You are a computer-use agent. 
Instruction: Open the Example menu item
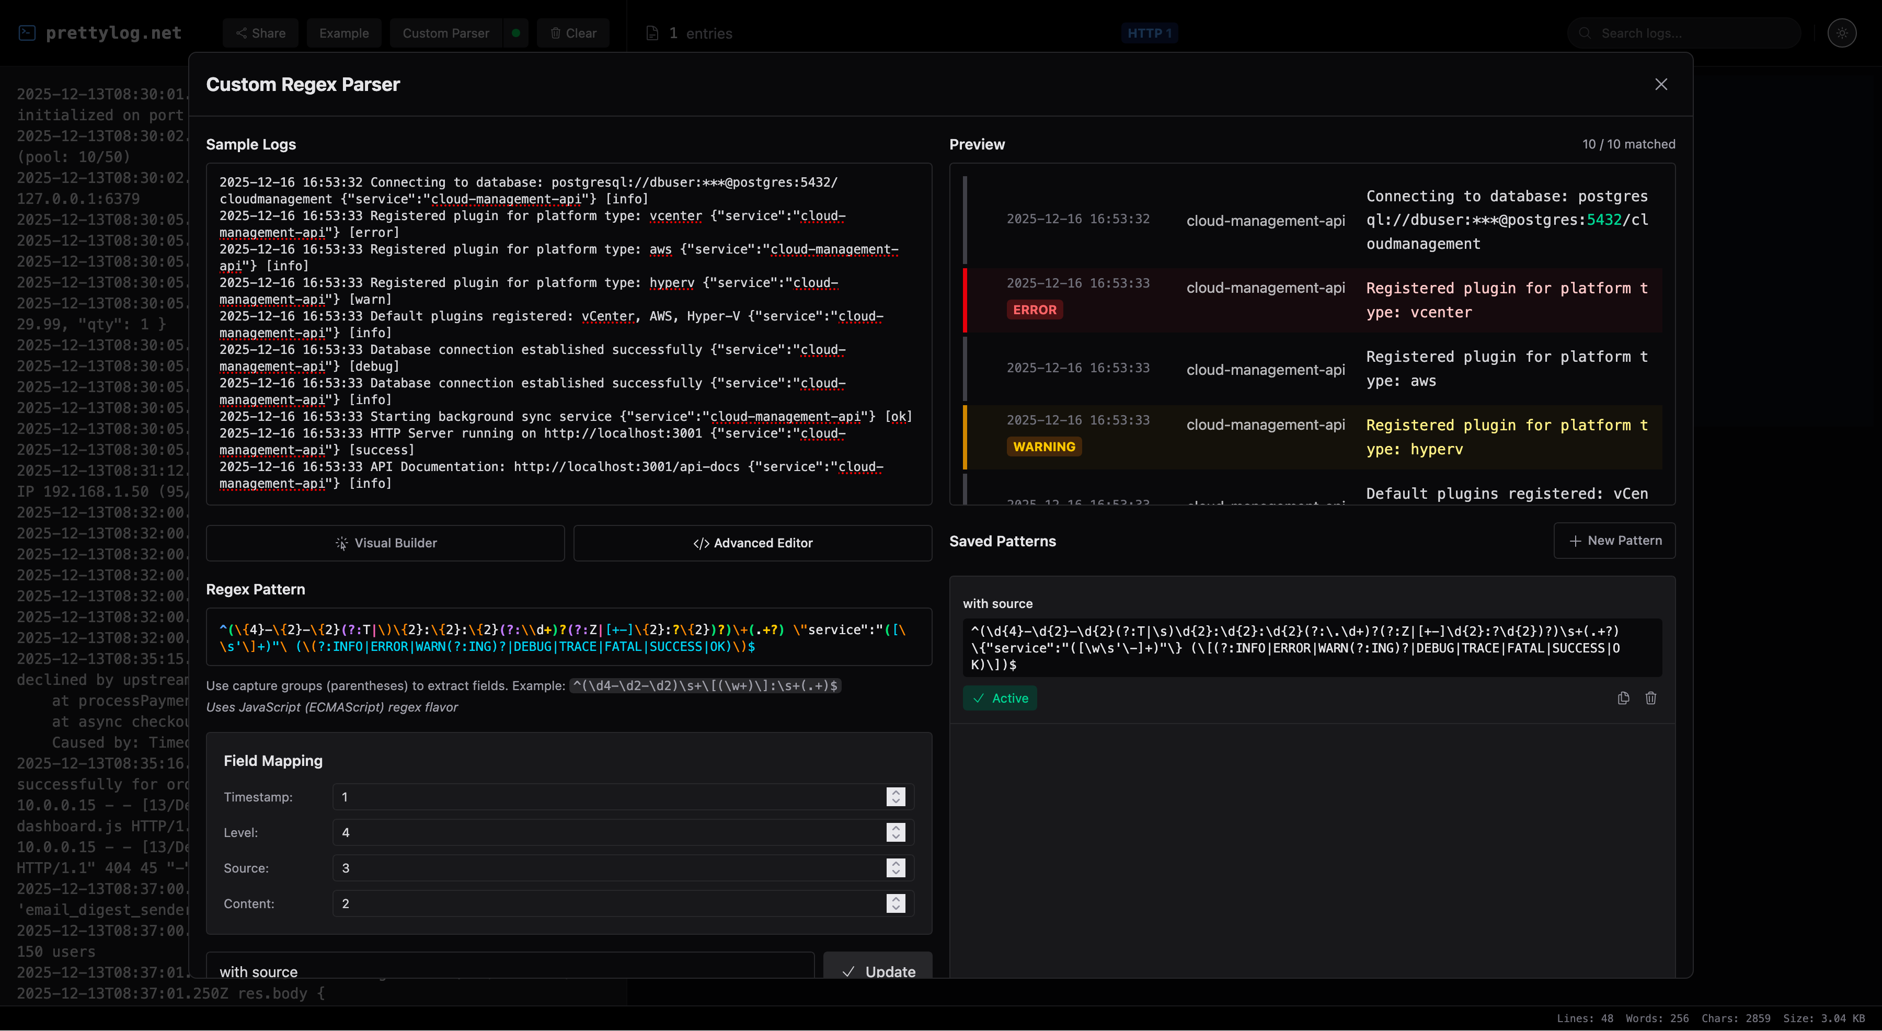344,33
